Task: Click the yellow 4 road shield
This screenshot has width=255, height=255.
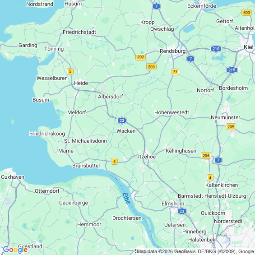Action: [x=210, y=177]
